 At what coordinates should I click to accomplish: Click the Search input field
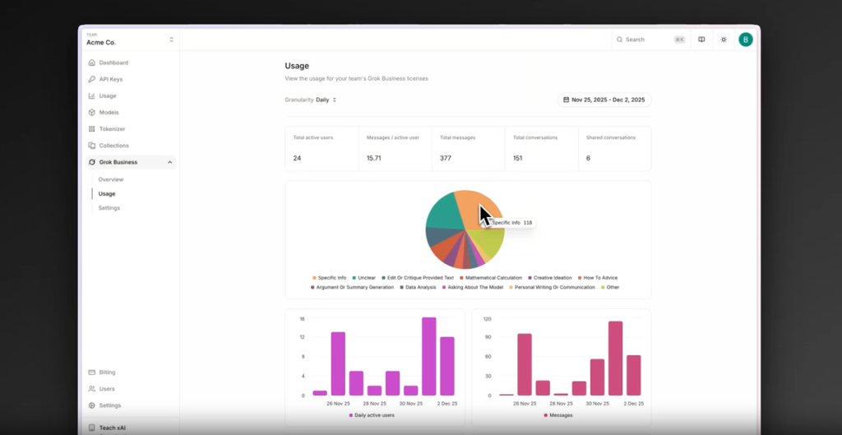650,39
